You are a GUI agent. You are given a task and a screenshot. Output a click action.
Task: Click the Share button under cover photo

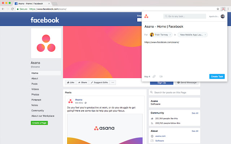pyautogui.click(x=83, y=82)
